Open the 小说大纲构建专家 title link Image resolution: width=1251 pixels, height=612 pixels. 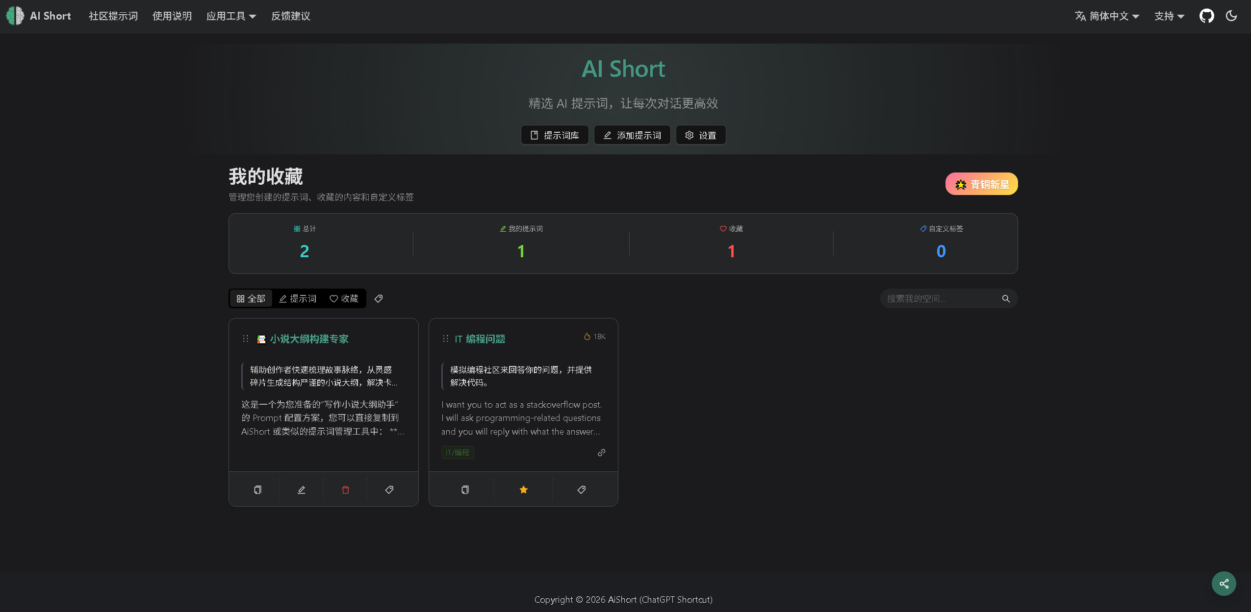coord(309,339)
